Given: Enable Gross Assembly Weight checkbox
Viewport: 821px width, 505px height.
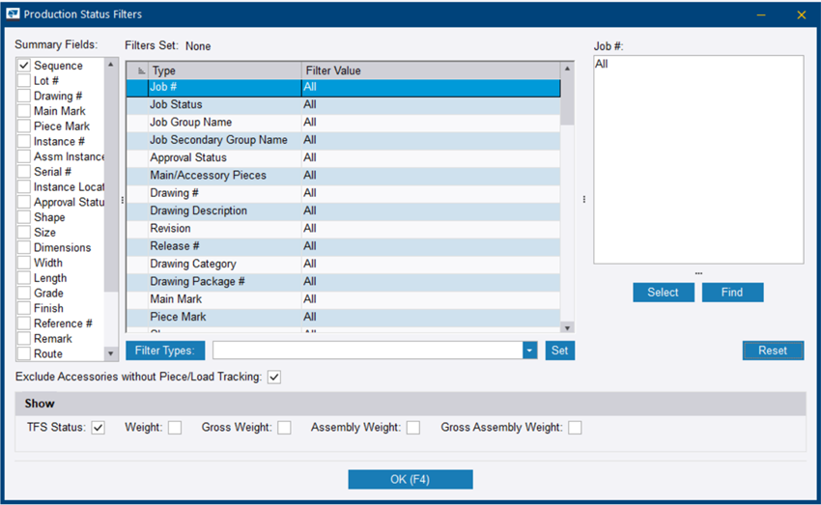Looking at the screenshot, I should (x=575, y=428).
